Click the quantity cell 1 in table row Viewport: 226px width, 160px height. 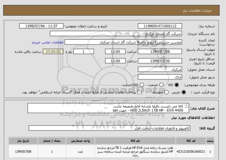coord(52,152)
